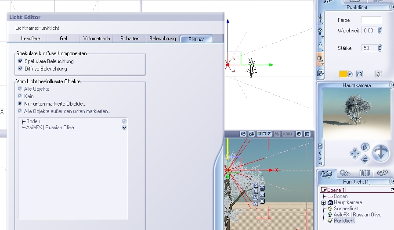This screenshot has width=394, height=230.
Task: Click the camera up-down diamond control
Action: click(365, 159)
